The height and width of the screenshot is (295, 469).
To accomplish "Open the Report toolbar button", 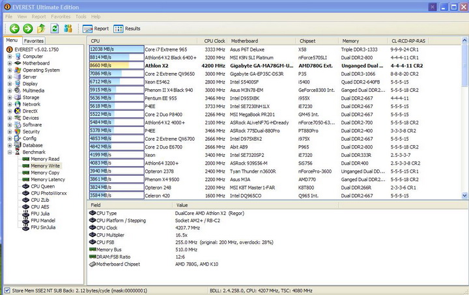I will point(96,29).
